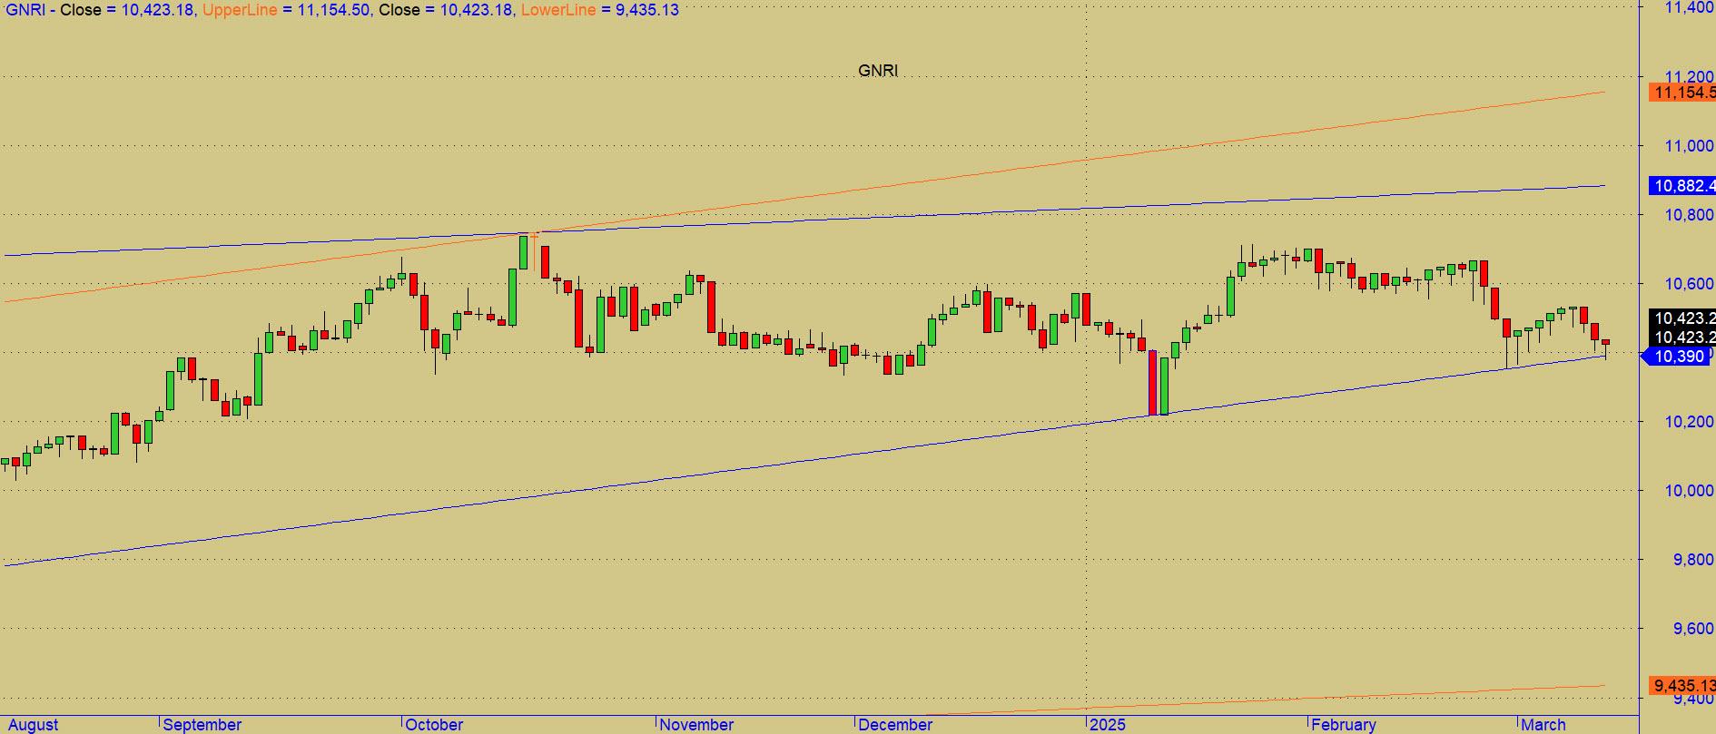Image resolution: width=1716 pixels, height=734 pixels.
Task: Click the 9,600 price axis label
Action: coord(1693,629)
